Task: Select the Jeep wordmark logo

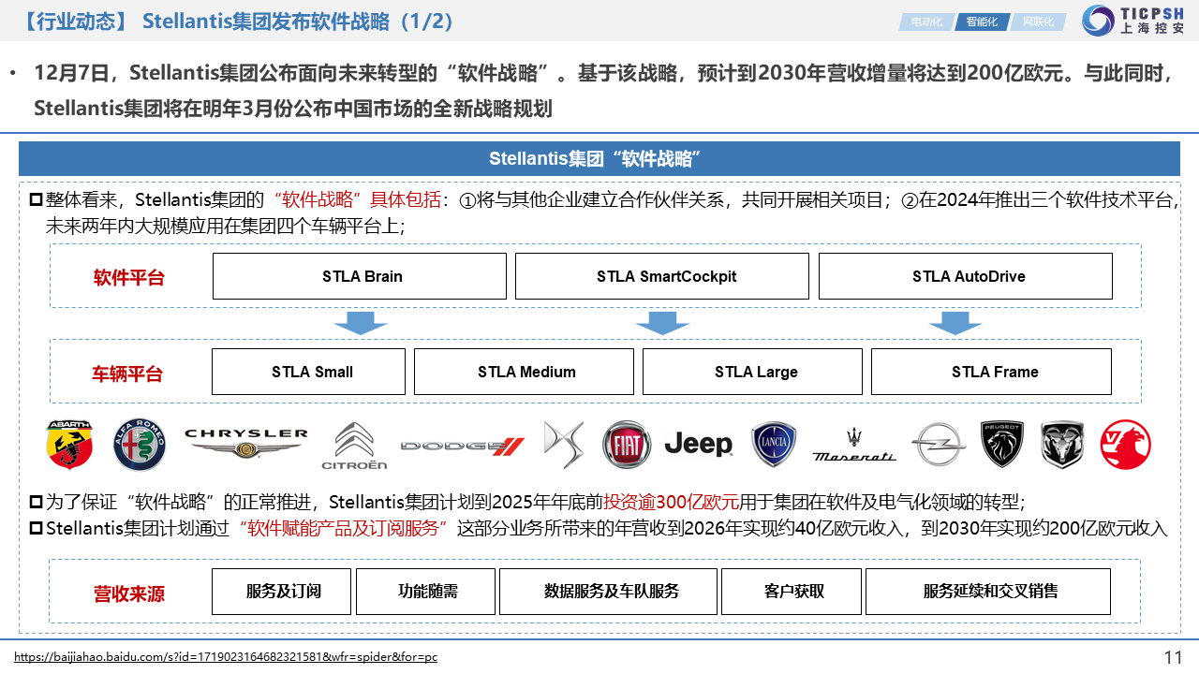Action: click(x=699, y=444)
